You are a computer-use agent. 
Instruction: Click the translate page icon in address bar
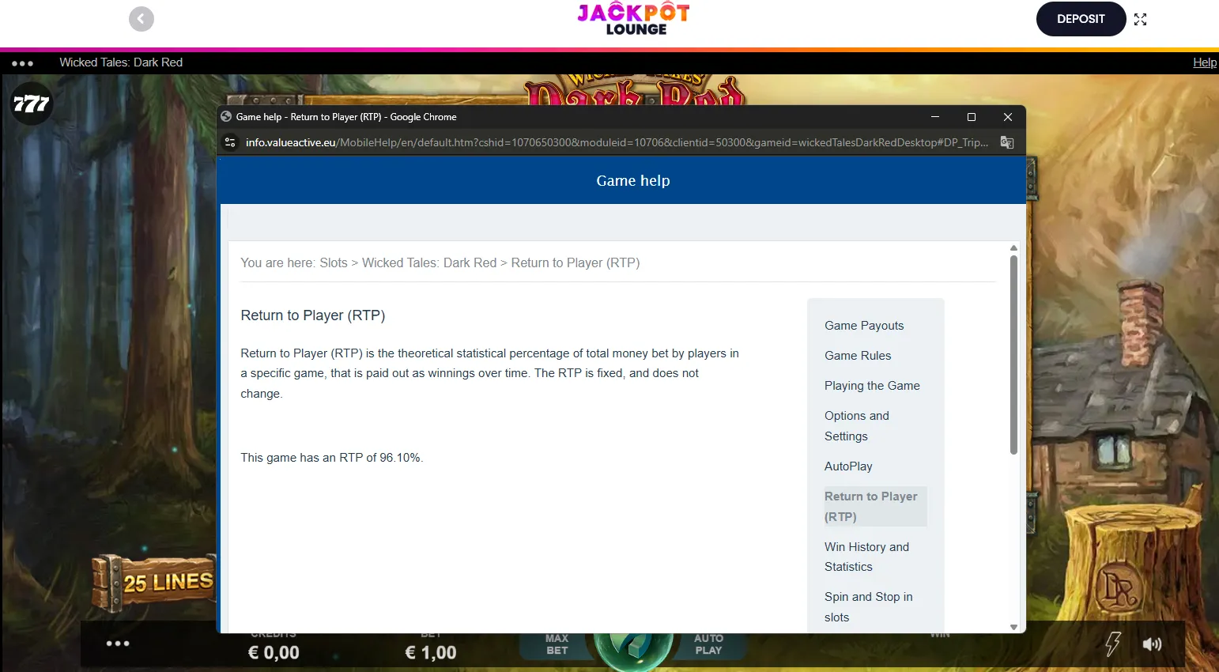click(1007, 142)
